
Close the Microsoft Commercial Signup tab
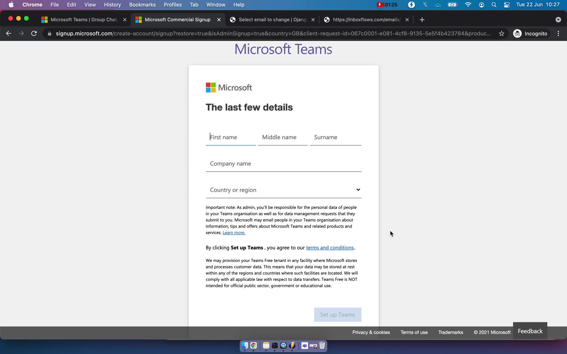tap(219, 20)
